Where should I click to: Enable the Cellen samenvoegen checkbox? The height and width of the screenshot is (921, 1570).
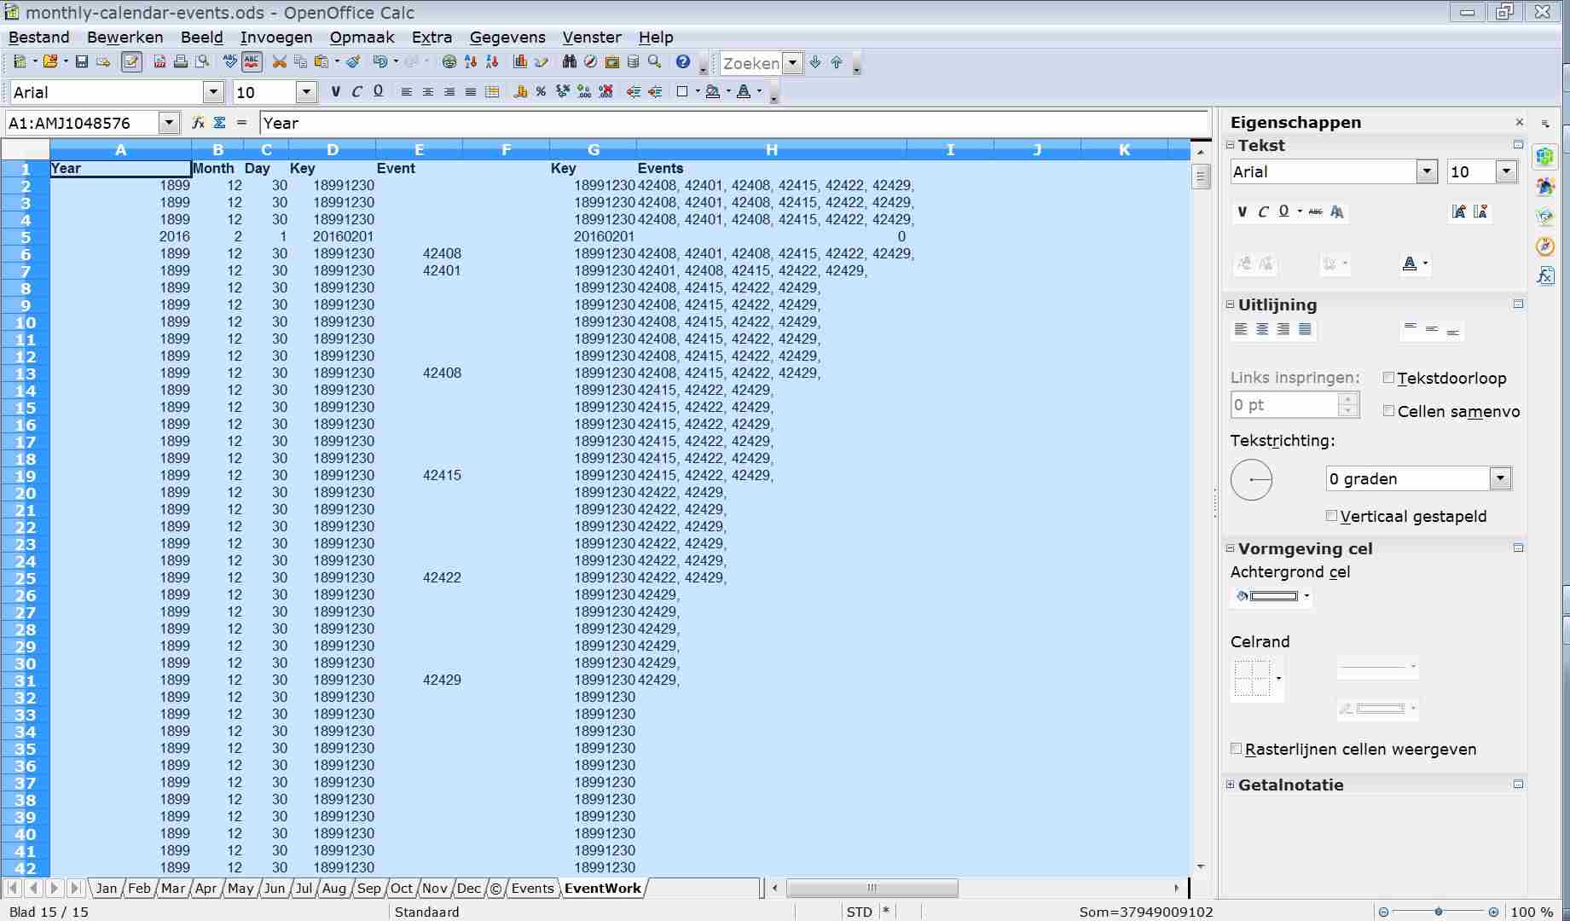click(1388, 411)
